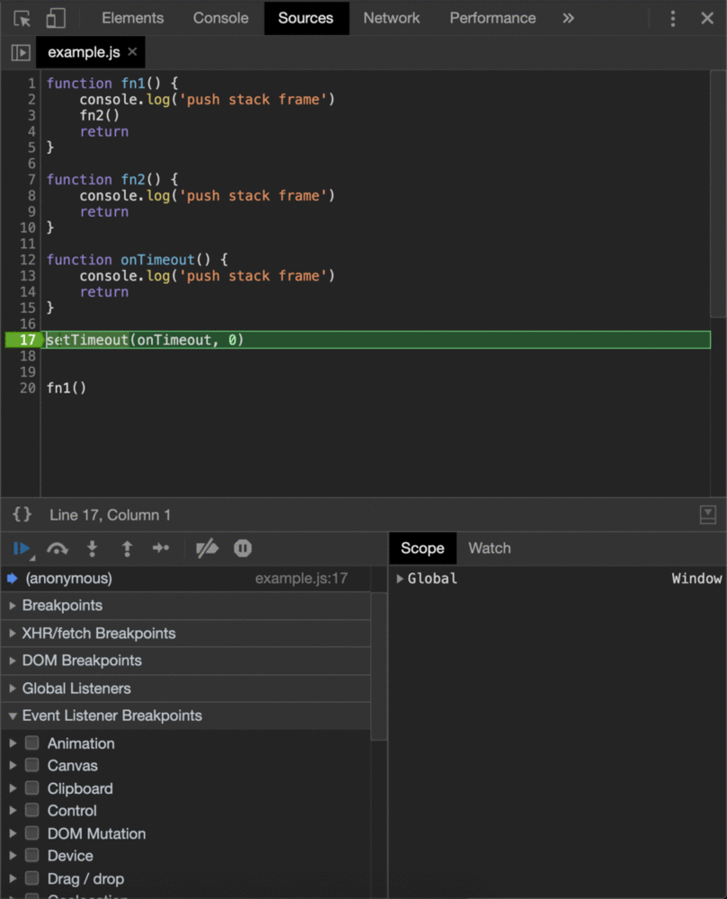The width and height of the screenshot is (727, 899).
Task: Click line number 20 in the gutter
Action: coord(28,388)
